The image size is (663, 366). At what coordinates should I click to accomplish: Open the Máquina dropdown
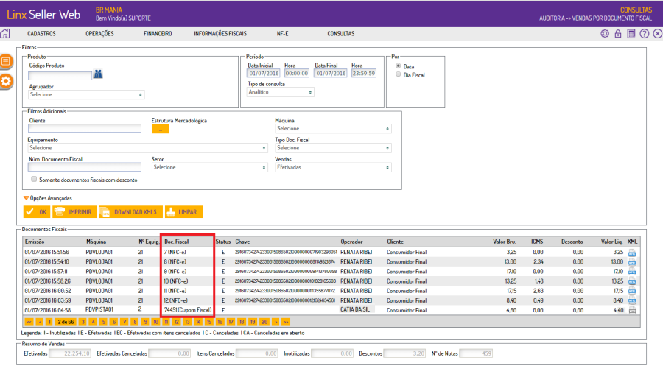(333, 128)
